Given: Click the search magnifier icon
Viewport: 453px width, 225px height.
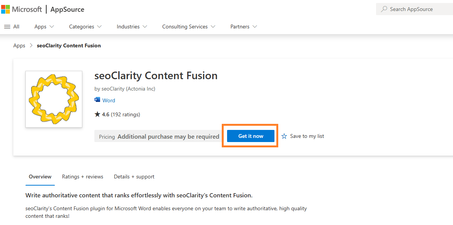Looking at the screenshot, I should tap(384, 9).
